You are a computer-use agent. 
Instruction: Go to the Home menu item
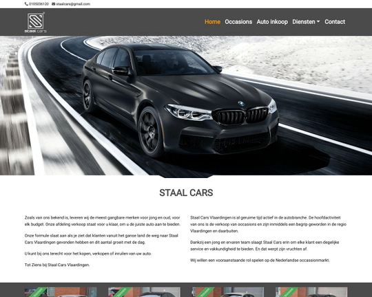pos(212,22)
